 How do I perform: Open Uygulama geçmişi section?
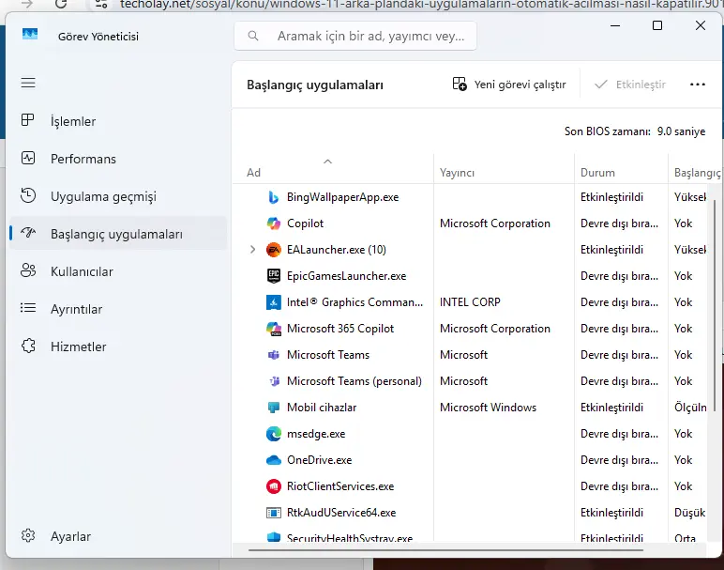tap(118, 196)
